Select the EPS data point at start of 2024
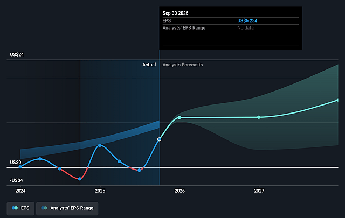This screenshot has width=345, height=218. 20,167
